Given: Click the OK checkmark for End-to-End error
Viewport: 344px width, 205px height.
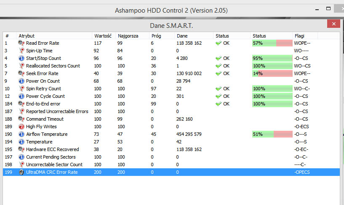Looking at the screenshot, I should (218, 104).
